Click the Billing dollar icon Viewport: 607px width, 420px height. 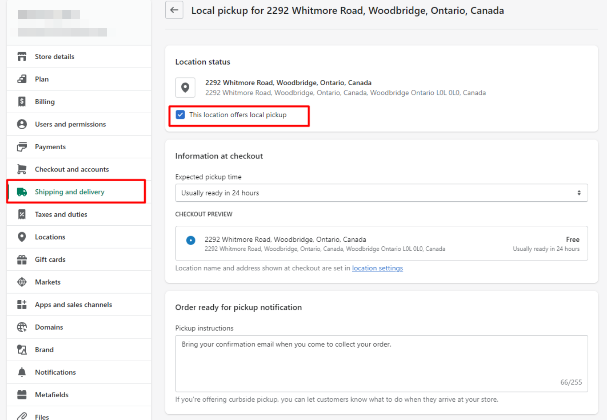pos(22,102)
